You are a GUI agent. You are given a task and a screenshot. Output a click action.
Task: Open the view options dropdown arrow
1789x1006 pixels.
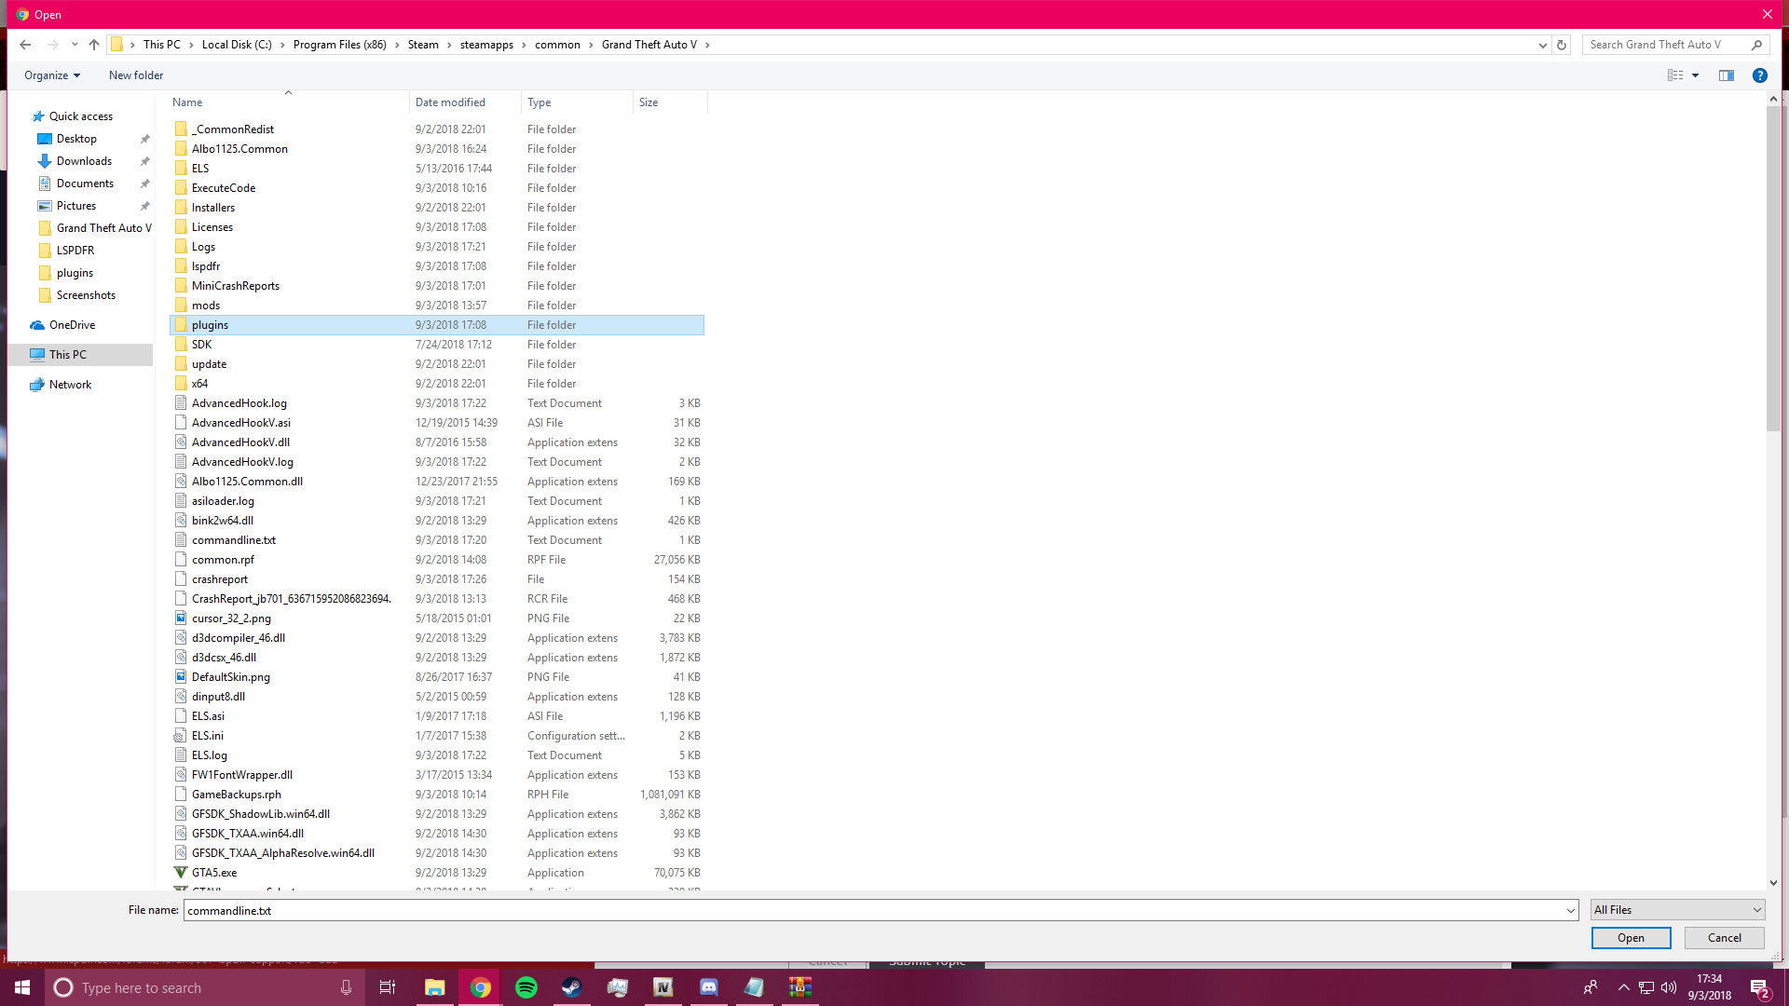[1695, 75]
